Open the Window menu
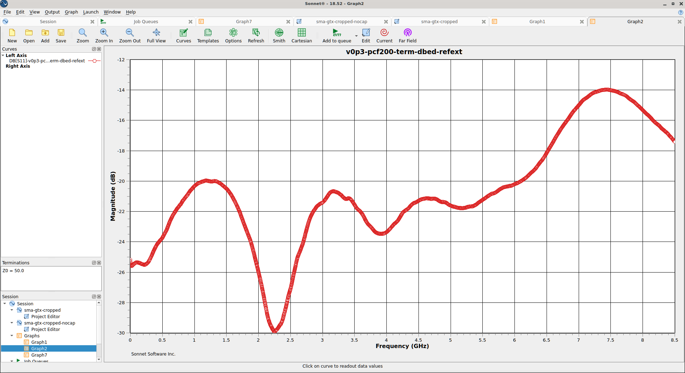The height and width of the screenshot is (373, 685). coord(112,12)
